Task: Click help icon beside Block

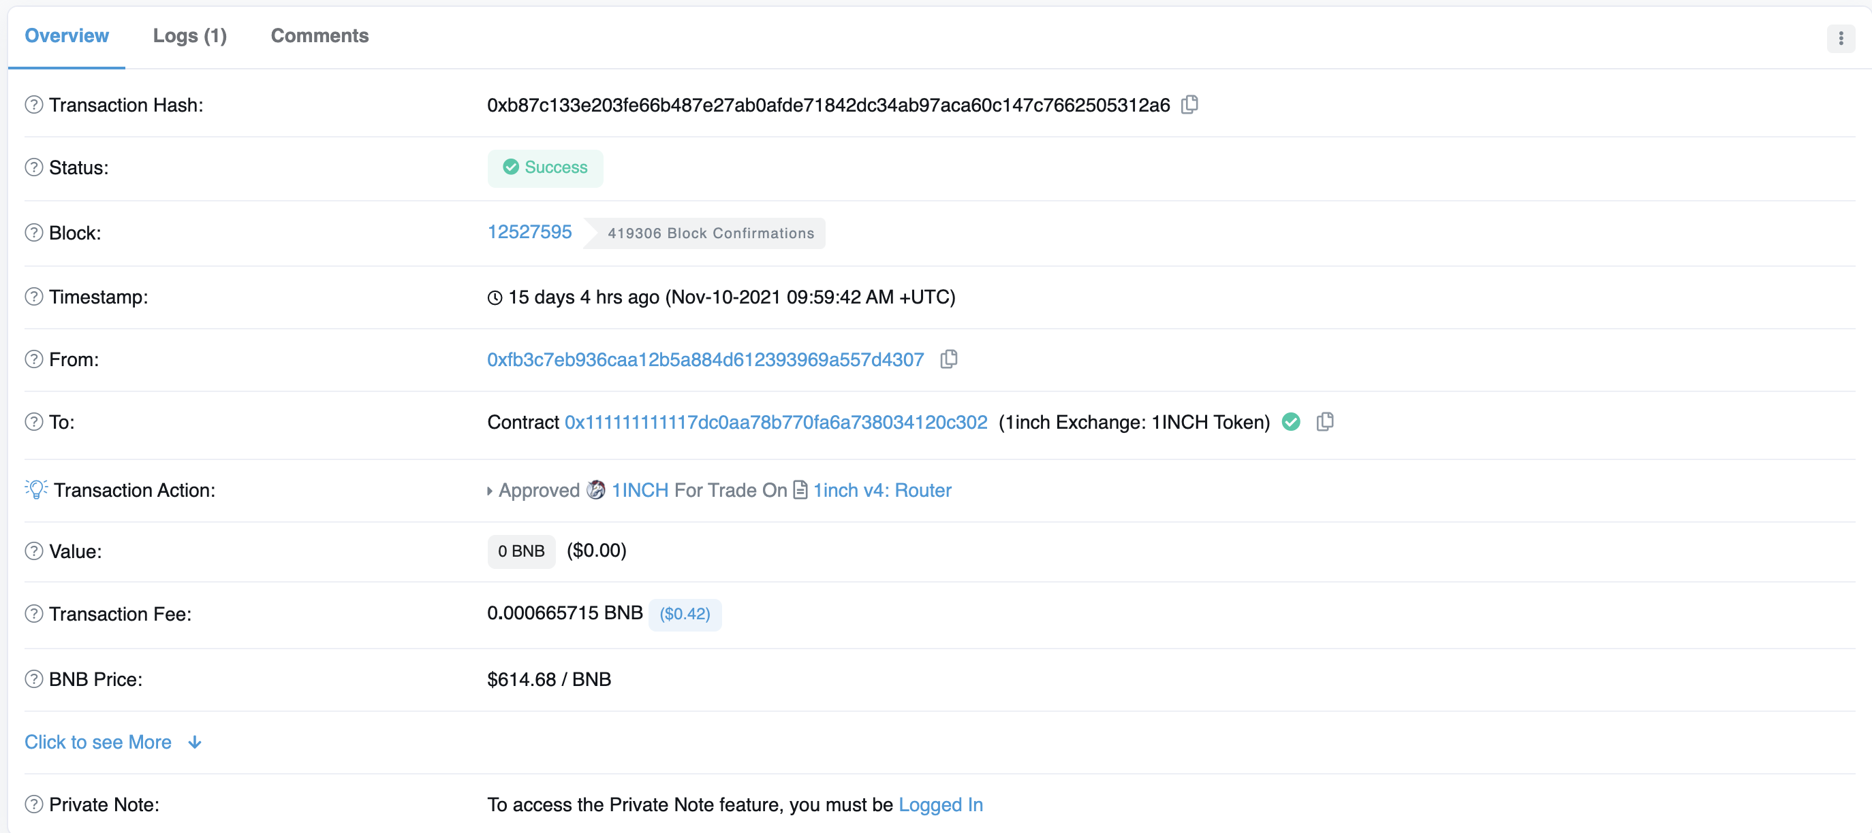Action: (x=34, y=232)
